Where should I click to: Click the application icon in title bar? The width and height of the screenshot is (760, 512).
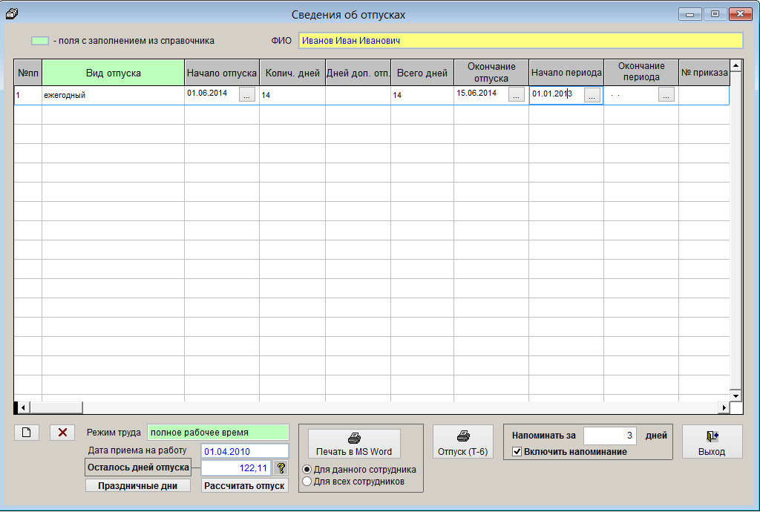pyautogui.click(x=11, y=13)
